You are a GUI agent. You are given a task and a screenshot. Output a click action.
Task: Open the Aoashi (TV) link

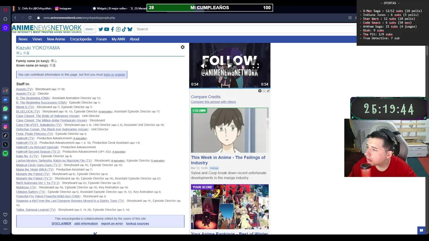[24, 89]
